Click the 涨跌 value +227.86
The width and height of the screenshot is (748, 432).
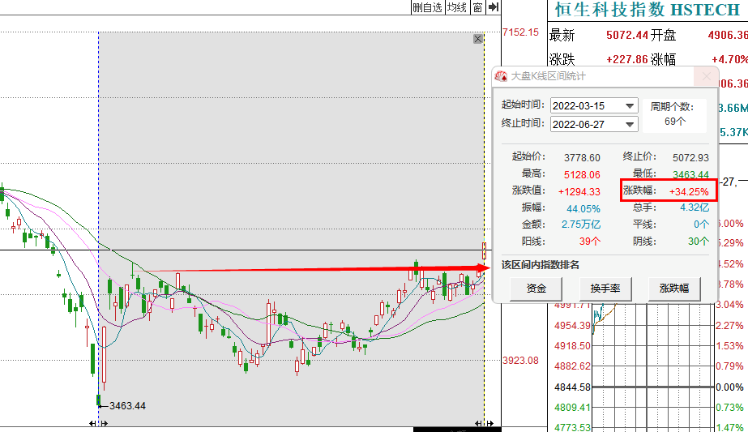(627, 59)
